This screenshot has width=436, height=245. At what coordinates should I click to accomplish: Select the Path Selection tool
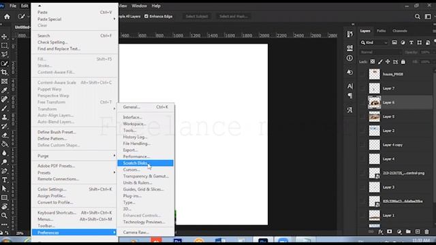pos(5,189)
